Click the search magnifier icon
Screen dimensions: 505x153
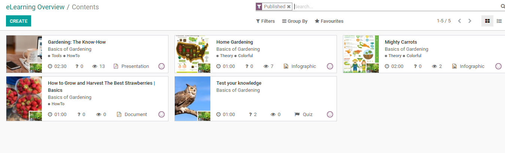503,6
